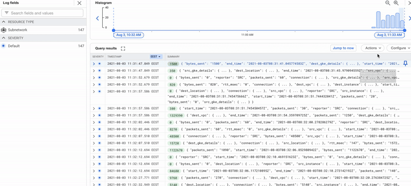Collapse the SEVERITY section
Screen dimensions: 411x186
coord(4,38)
